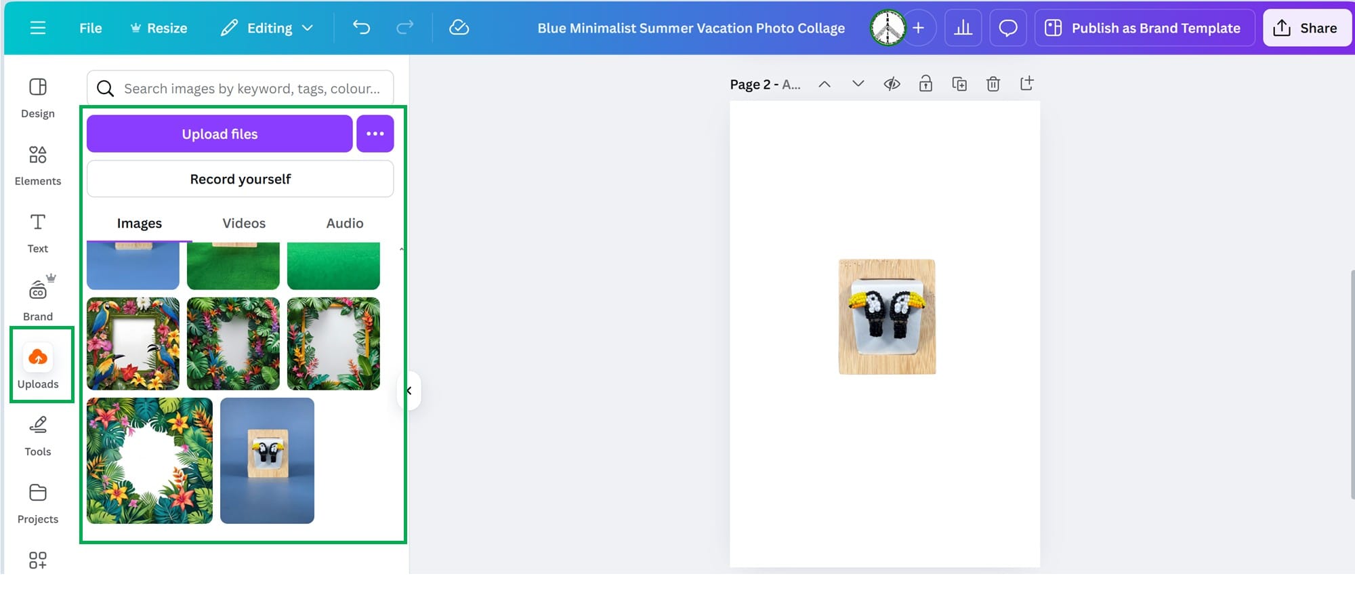Duplicate Page 2 with the copy icon
Screen dimensions: 1355x616
click(x=959, y=83)
